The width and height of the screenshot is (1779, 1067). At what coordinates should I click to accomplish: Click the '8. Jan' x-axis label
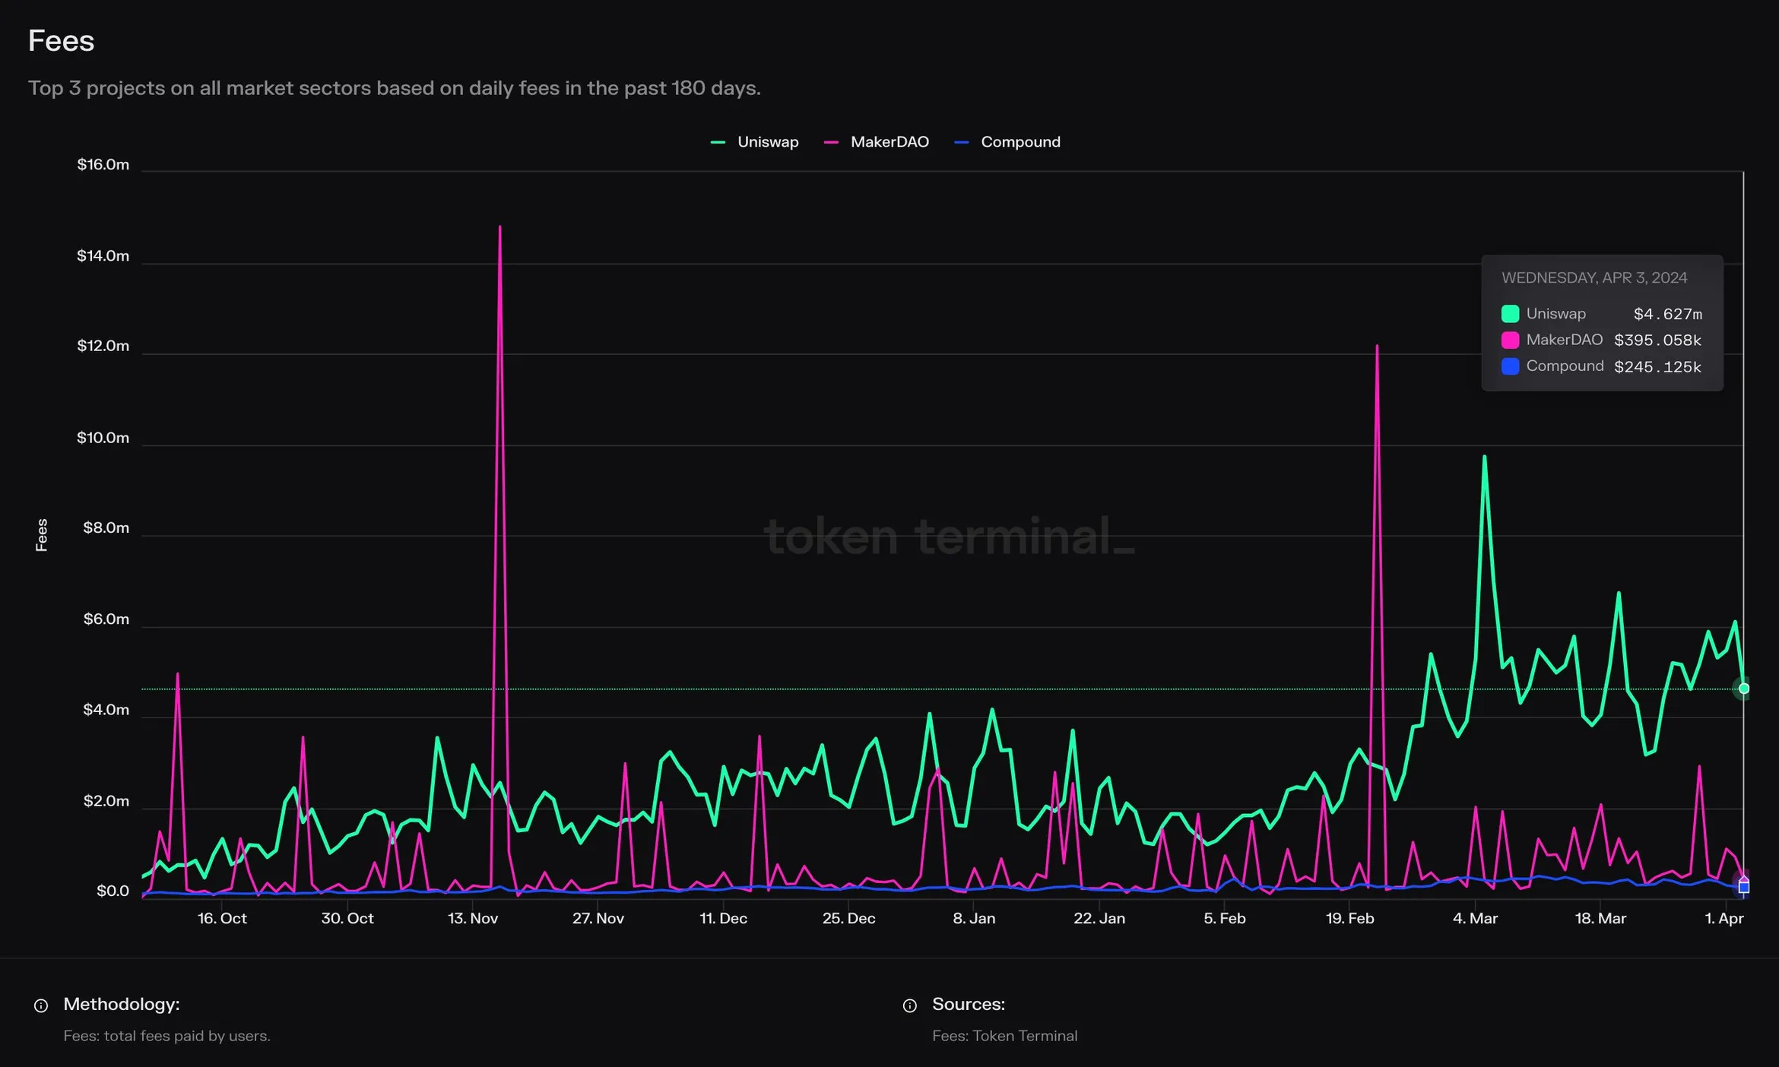(974, 918)
